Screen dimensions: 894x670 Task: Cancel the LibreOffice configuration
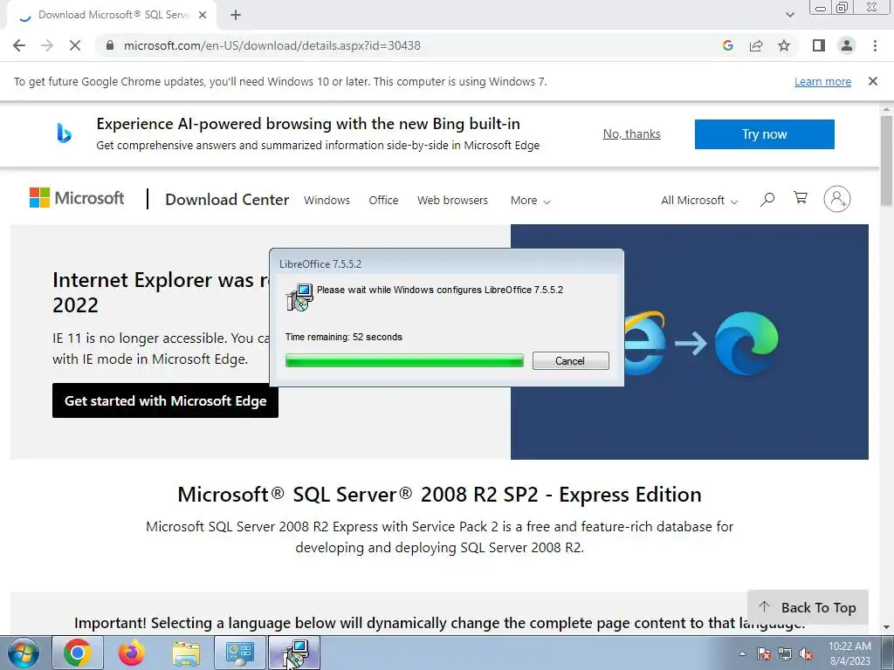click(x=571, y=360)
